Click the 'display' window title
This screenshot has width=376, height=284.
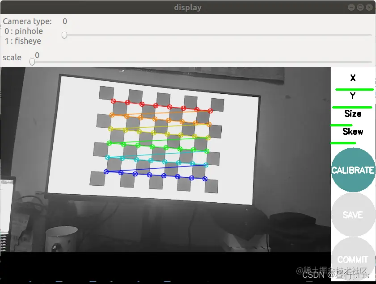pos(188,8)
